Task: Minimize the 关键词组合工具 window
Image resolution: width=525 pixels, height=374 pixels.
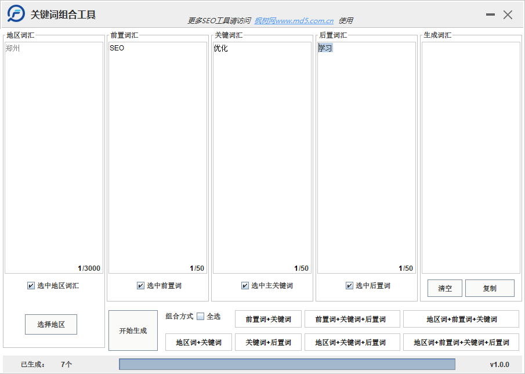Action: tap(491, 14)
